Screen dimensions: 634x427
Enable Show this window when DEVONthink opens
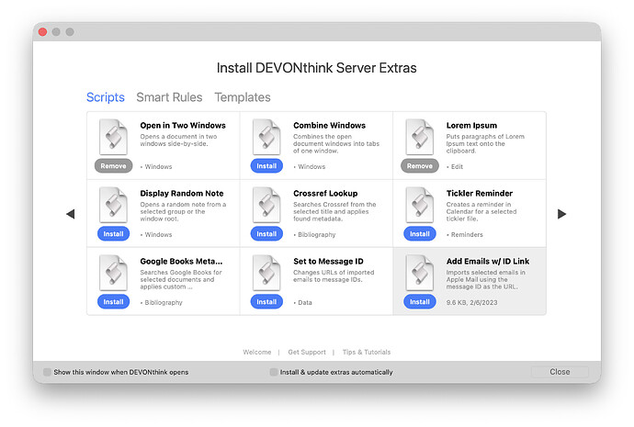click(x=47, y=372)
